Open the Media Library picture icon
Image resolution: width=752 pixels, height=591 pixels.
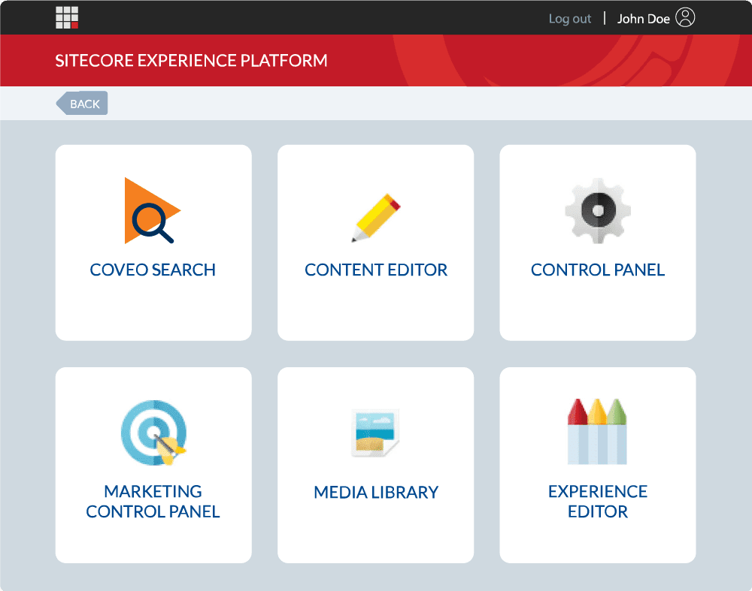(x=375, y=433)
